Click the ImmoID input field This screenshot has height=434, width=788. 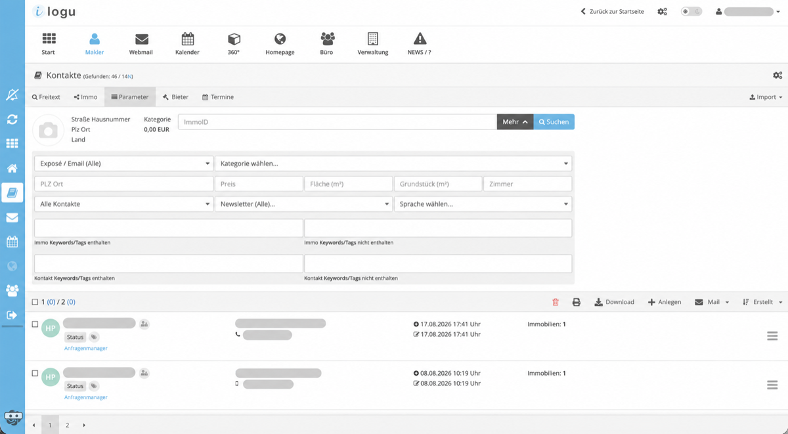[x=338, y=122]
